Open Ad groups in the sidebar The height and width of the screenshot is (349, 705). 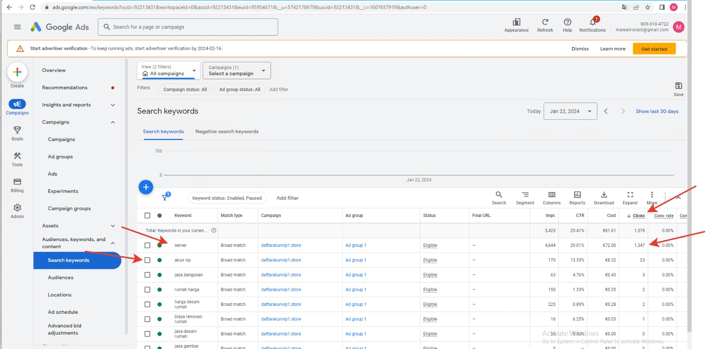(x=60, y=157)
